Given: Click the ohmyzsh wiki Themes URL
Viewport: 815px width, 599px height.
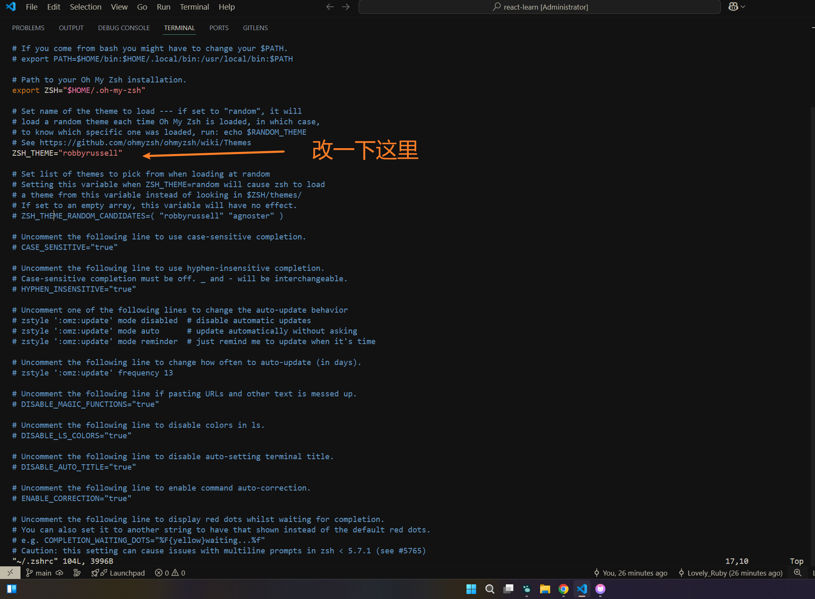Looking at the screenshot, I should 146,143.
